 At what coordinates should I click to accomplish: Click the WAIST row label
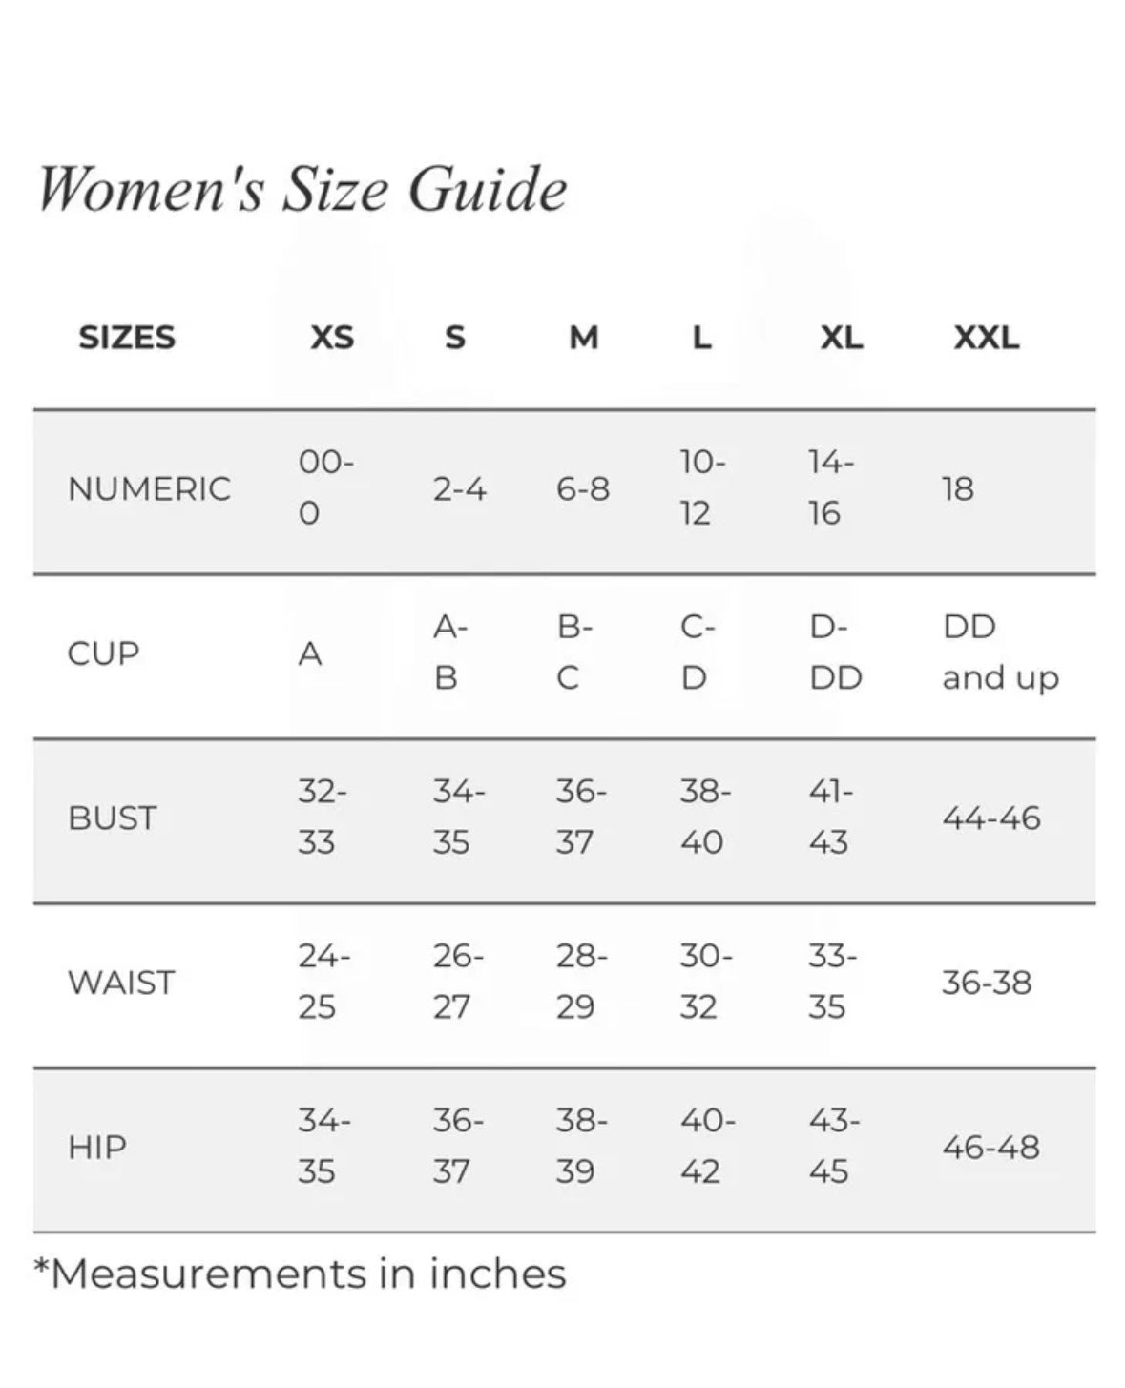coord(121,982)
